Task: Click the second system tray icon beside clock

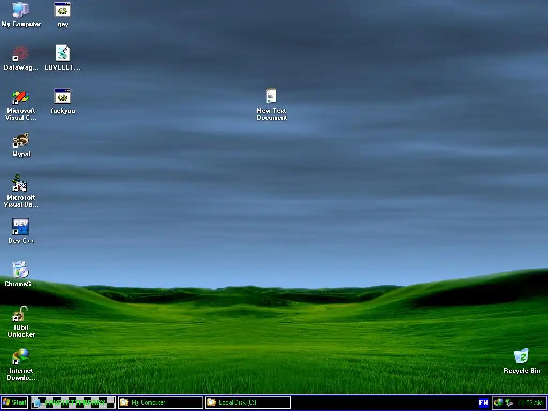Action: click(509, 402)
